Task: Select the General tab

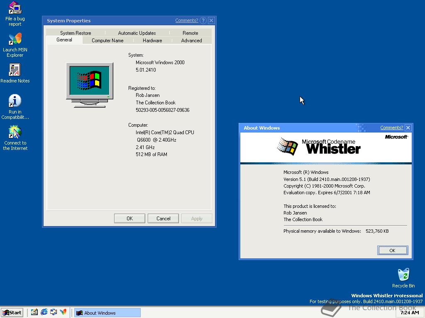Action: pyautogui.click(x=64, y=40)
